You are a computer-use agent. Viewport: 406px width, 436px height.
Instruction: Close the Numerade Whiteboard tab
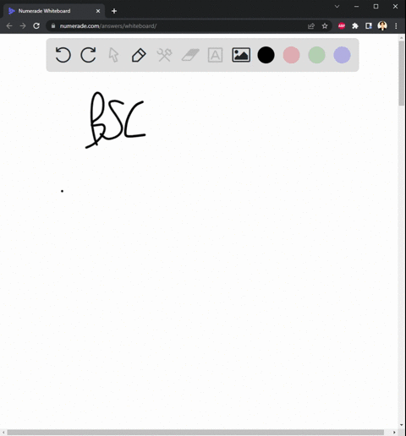tap(98, 11)
